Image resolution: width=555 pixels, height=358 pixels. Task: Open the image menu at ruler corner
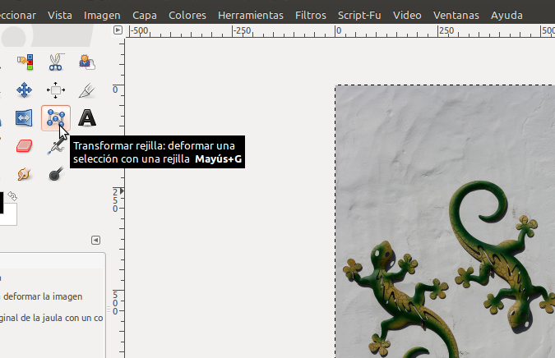click(x=118, y=30)
